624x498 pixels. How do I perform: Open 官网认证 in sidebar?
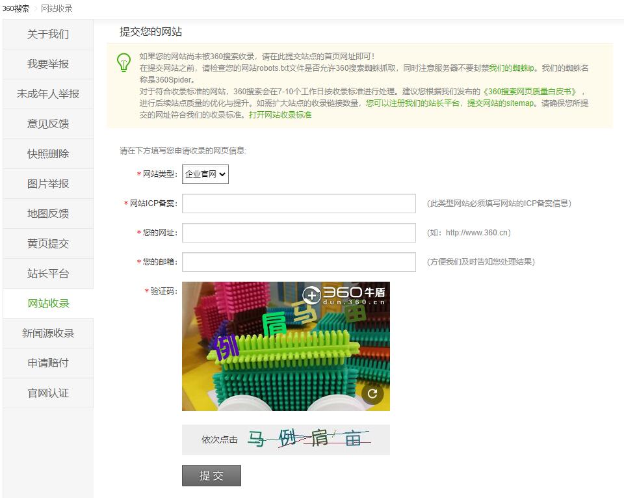tap(48, 393)
